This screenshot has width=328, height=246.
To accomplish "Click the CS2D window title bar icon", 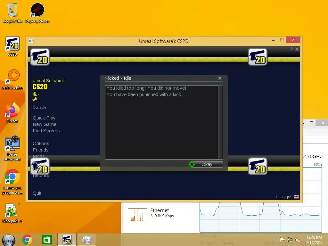I will tap(31, 41).
